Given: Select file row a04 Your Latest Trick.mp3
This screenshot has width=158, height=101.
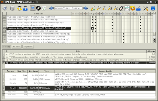Looking at the screenshot, I should 39,39.
